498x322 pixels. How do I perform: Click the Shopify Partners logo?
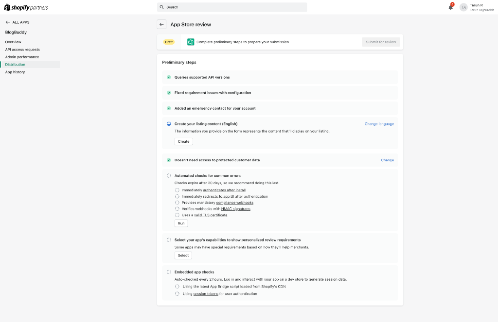26,7
